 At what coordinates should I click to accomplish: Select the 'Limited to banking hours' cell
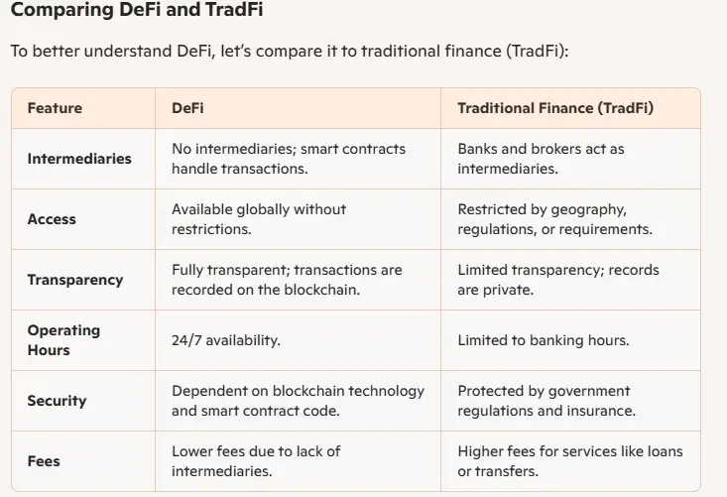544,340
